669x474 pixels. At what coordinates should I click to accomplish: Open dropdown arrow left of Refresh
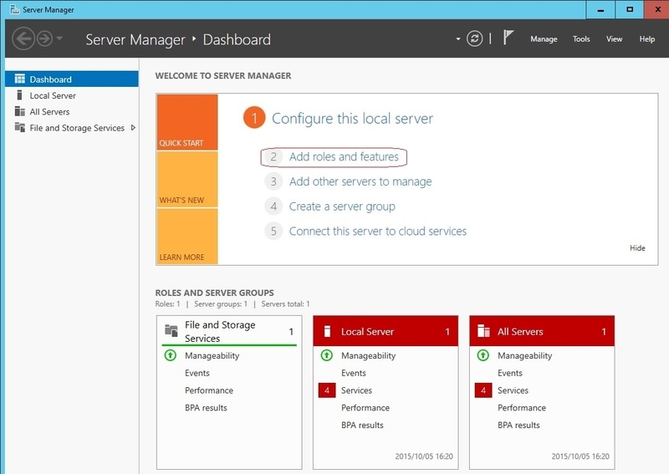457,38
